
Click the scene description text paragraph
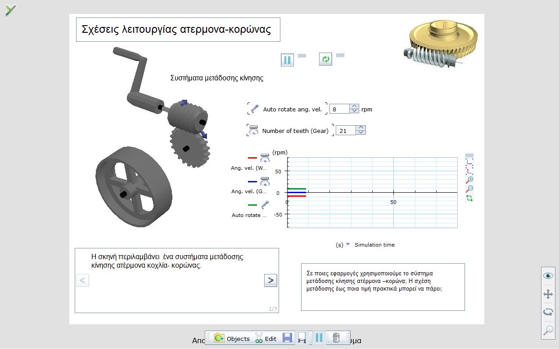tap(167, 261)
